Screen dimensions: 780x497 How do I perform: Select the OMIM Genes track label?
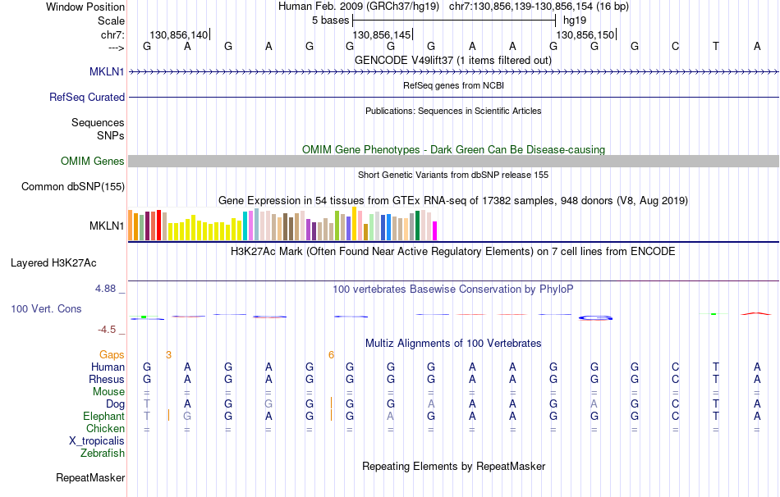[92, 161]
